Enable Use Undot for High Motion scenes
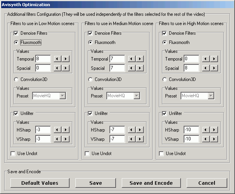Viewport: 235px width, 194px height. (161, 154)
